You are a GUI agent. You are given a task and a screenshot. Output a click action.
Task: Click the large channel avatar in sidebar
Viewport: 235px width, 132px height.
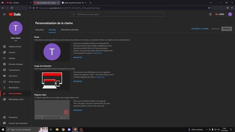[15, 28]
